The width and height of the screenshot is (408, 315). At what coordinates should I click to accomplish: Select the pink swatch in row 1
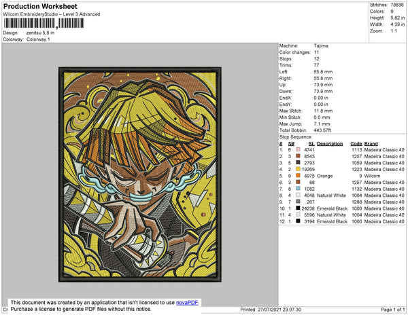[x=298, y=149]
